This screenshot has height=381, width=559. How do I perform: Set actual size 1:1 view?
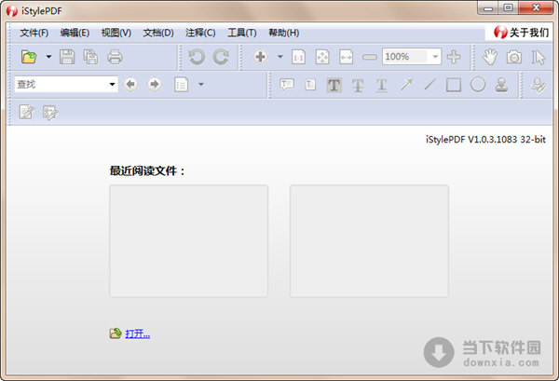coord(298,57)
